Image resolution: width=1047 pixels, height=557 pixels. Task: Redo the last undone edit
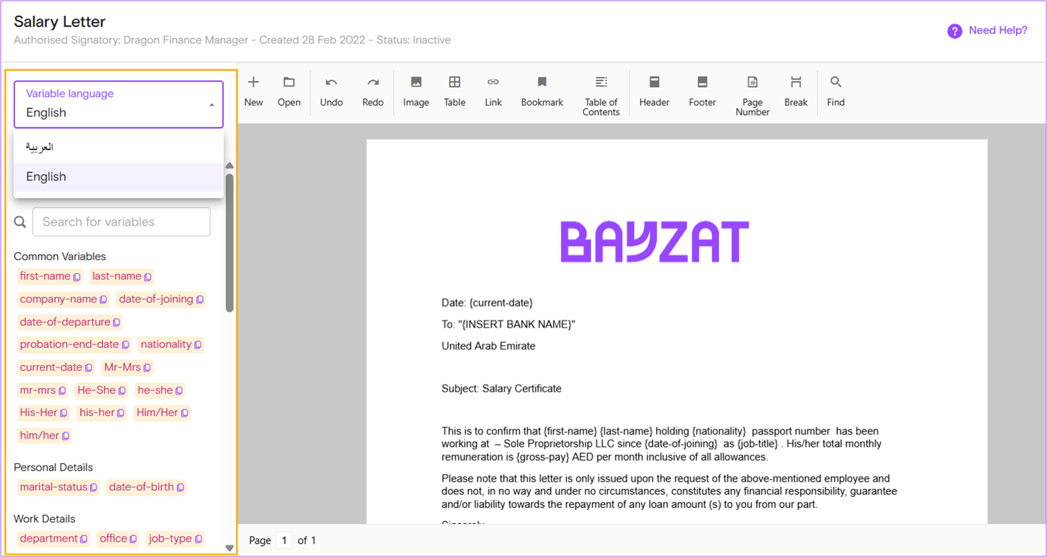click(x=373, y=91)
